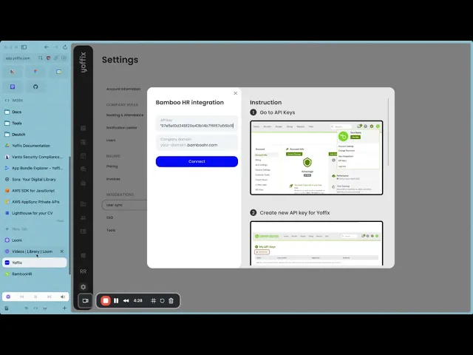The image size is (473, 355).
Task: Open Vanta Security Compliance tab
Action: tap(35, 157)
